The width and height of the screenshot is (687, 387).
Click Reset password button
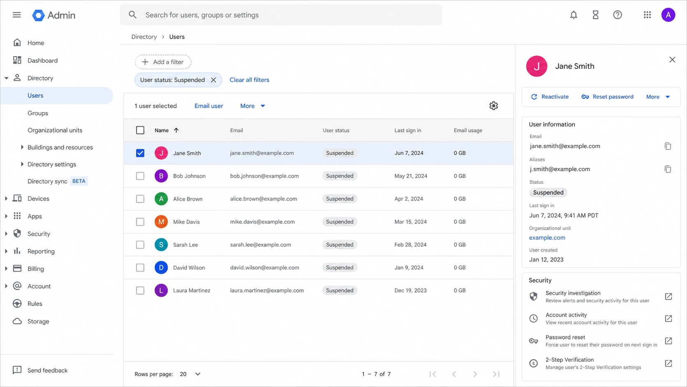tap(607, 97)
